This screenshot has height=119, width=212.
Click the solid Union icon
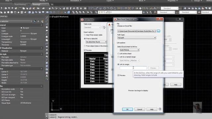(47, 12)
